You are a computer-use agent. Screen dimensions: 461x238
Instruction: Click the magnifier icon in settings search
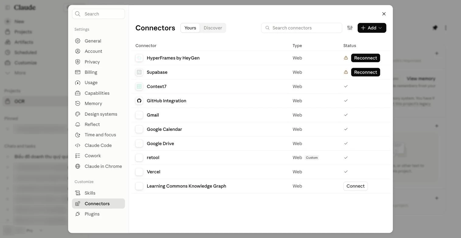tap(78, 14)
